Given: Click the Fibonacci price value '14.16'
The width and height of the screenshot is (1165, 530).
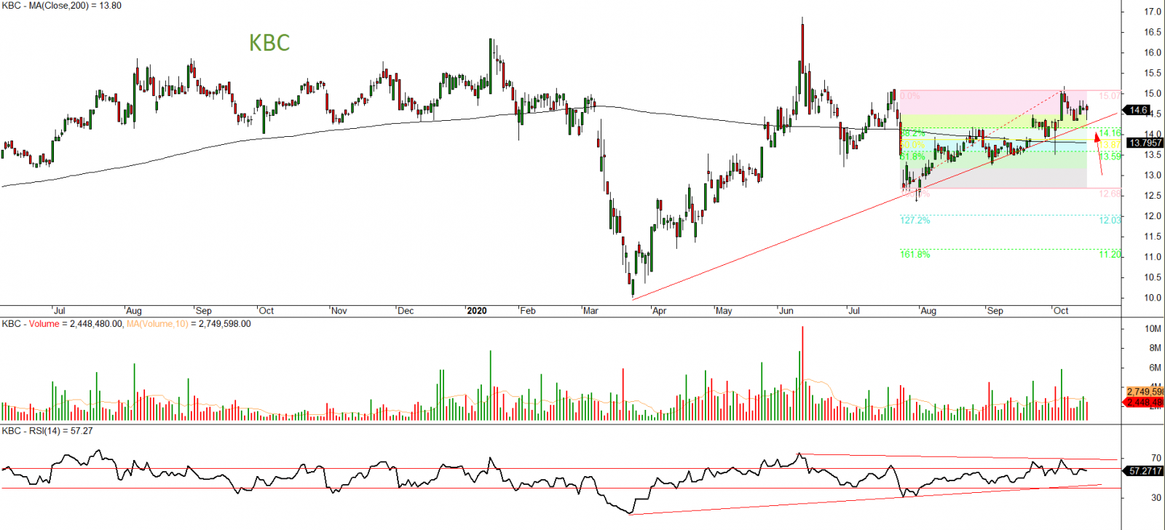Looking at the screenshot, I should pos(1110,133).
